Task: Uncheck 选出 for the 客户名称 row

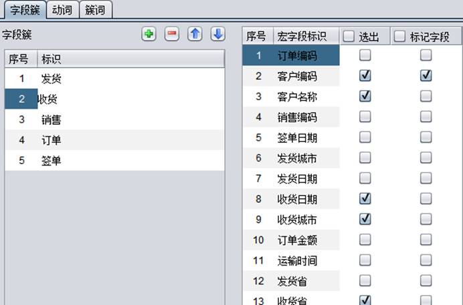Action: point(365,96)
